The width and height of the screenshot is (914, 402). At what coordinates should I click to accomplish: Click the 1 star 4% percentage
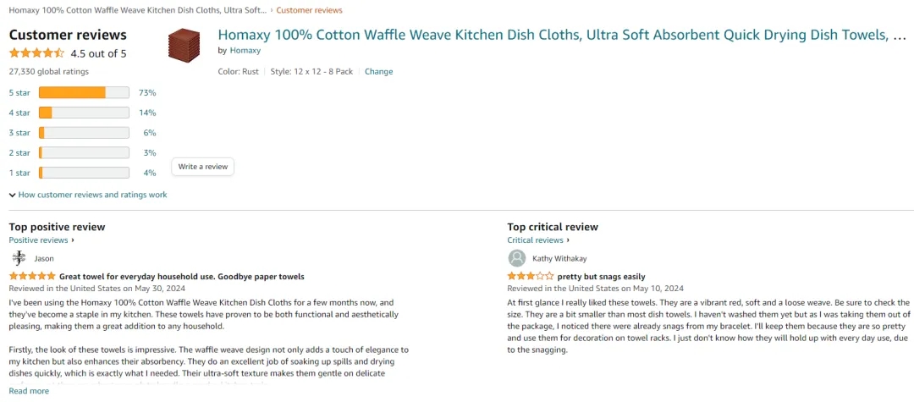(150, 173)
